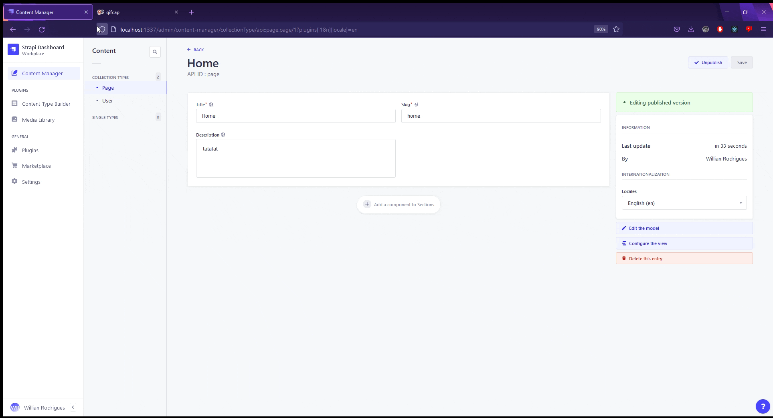This screenshot has width=773, height=418.
Task: Click crossed-globe icon next to Slug label
Action: 416,104
